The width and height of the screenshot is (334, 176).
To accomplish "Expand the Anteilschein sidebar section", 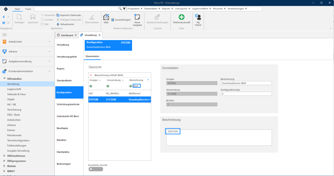I will (50, 42).
